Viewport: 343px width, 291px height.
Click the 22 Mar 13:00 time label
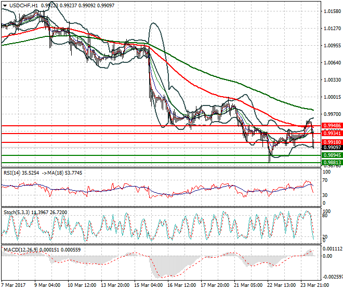tap(281, 285)
